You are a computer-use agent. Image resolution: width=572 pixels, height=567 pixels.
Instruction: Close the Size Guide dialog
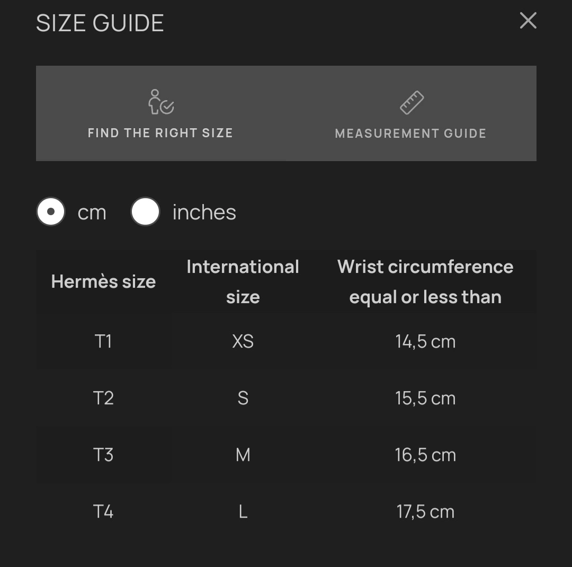[x=528, y=21]
